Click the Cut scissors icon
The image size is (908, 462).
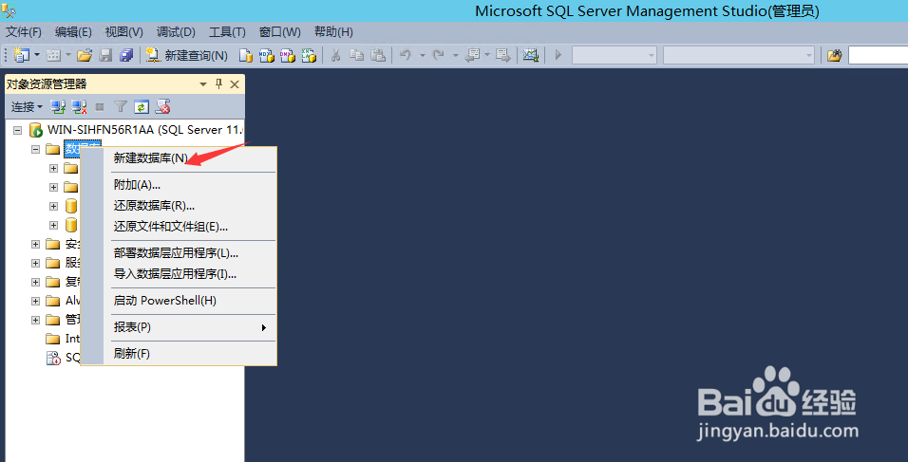(335, 56)
